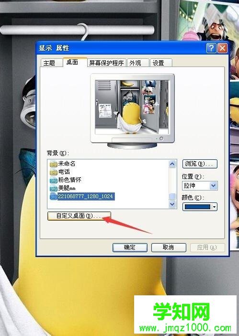Viewport: 239px width, 336px height.
Task: Confirm with the 确定 button
Action: 130,247
